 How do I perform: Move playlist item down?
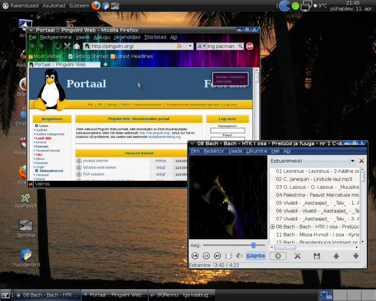pos(356,256)
